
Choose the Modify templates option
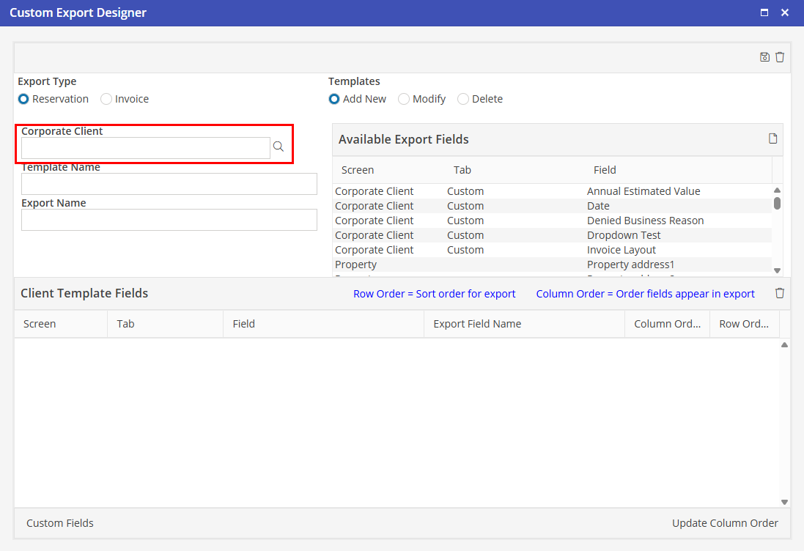coord(404,99)
